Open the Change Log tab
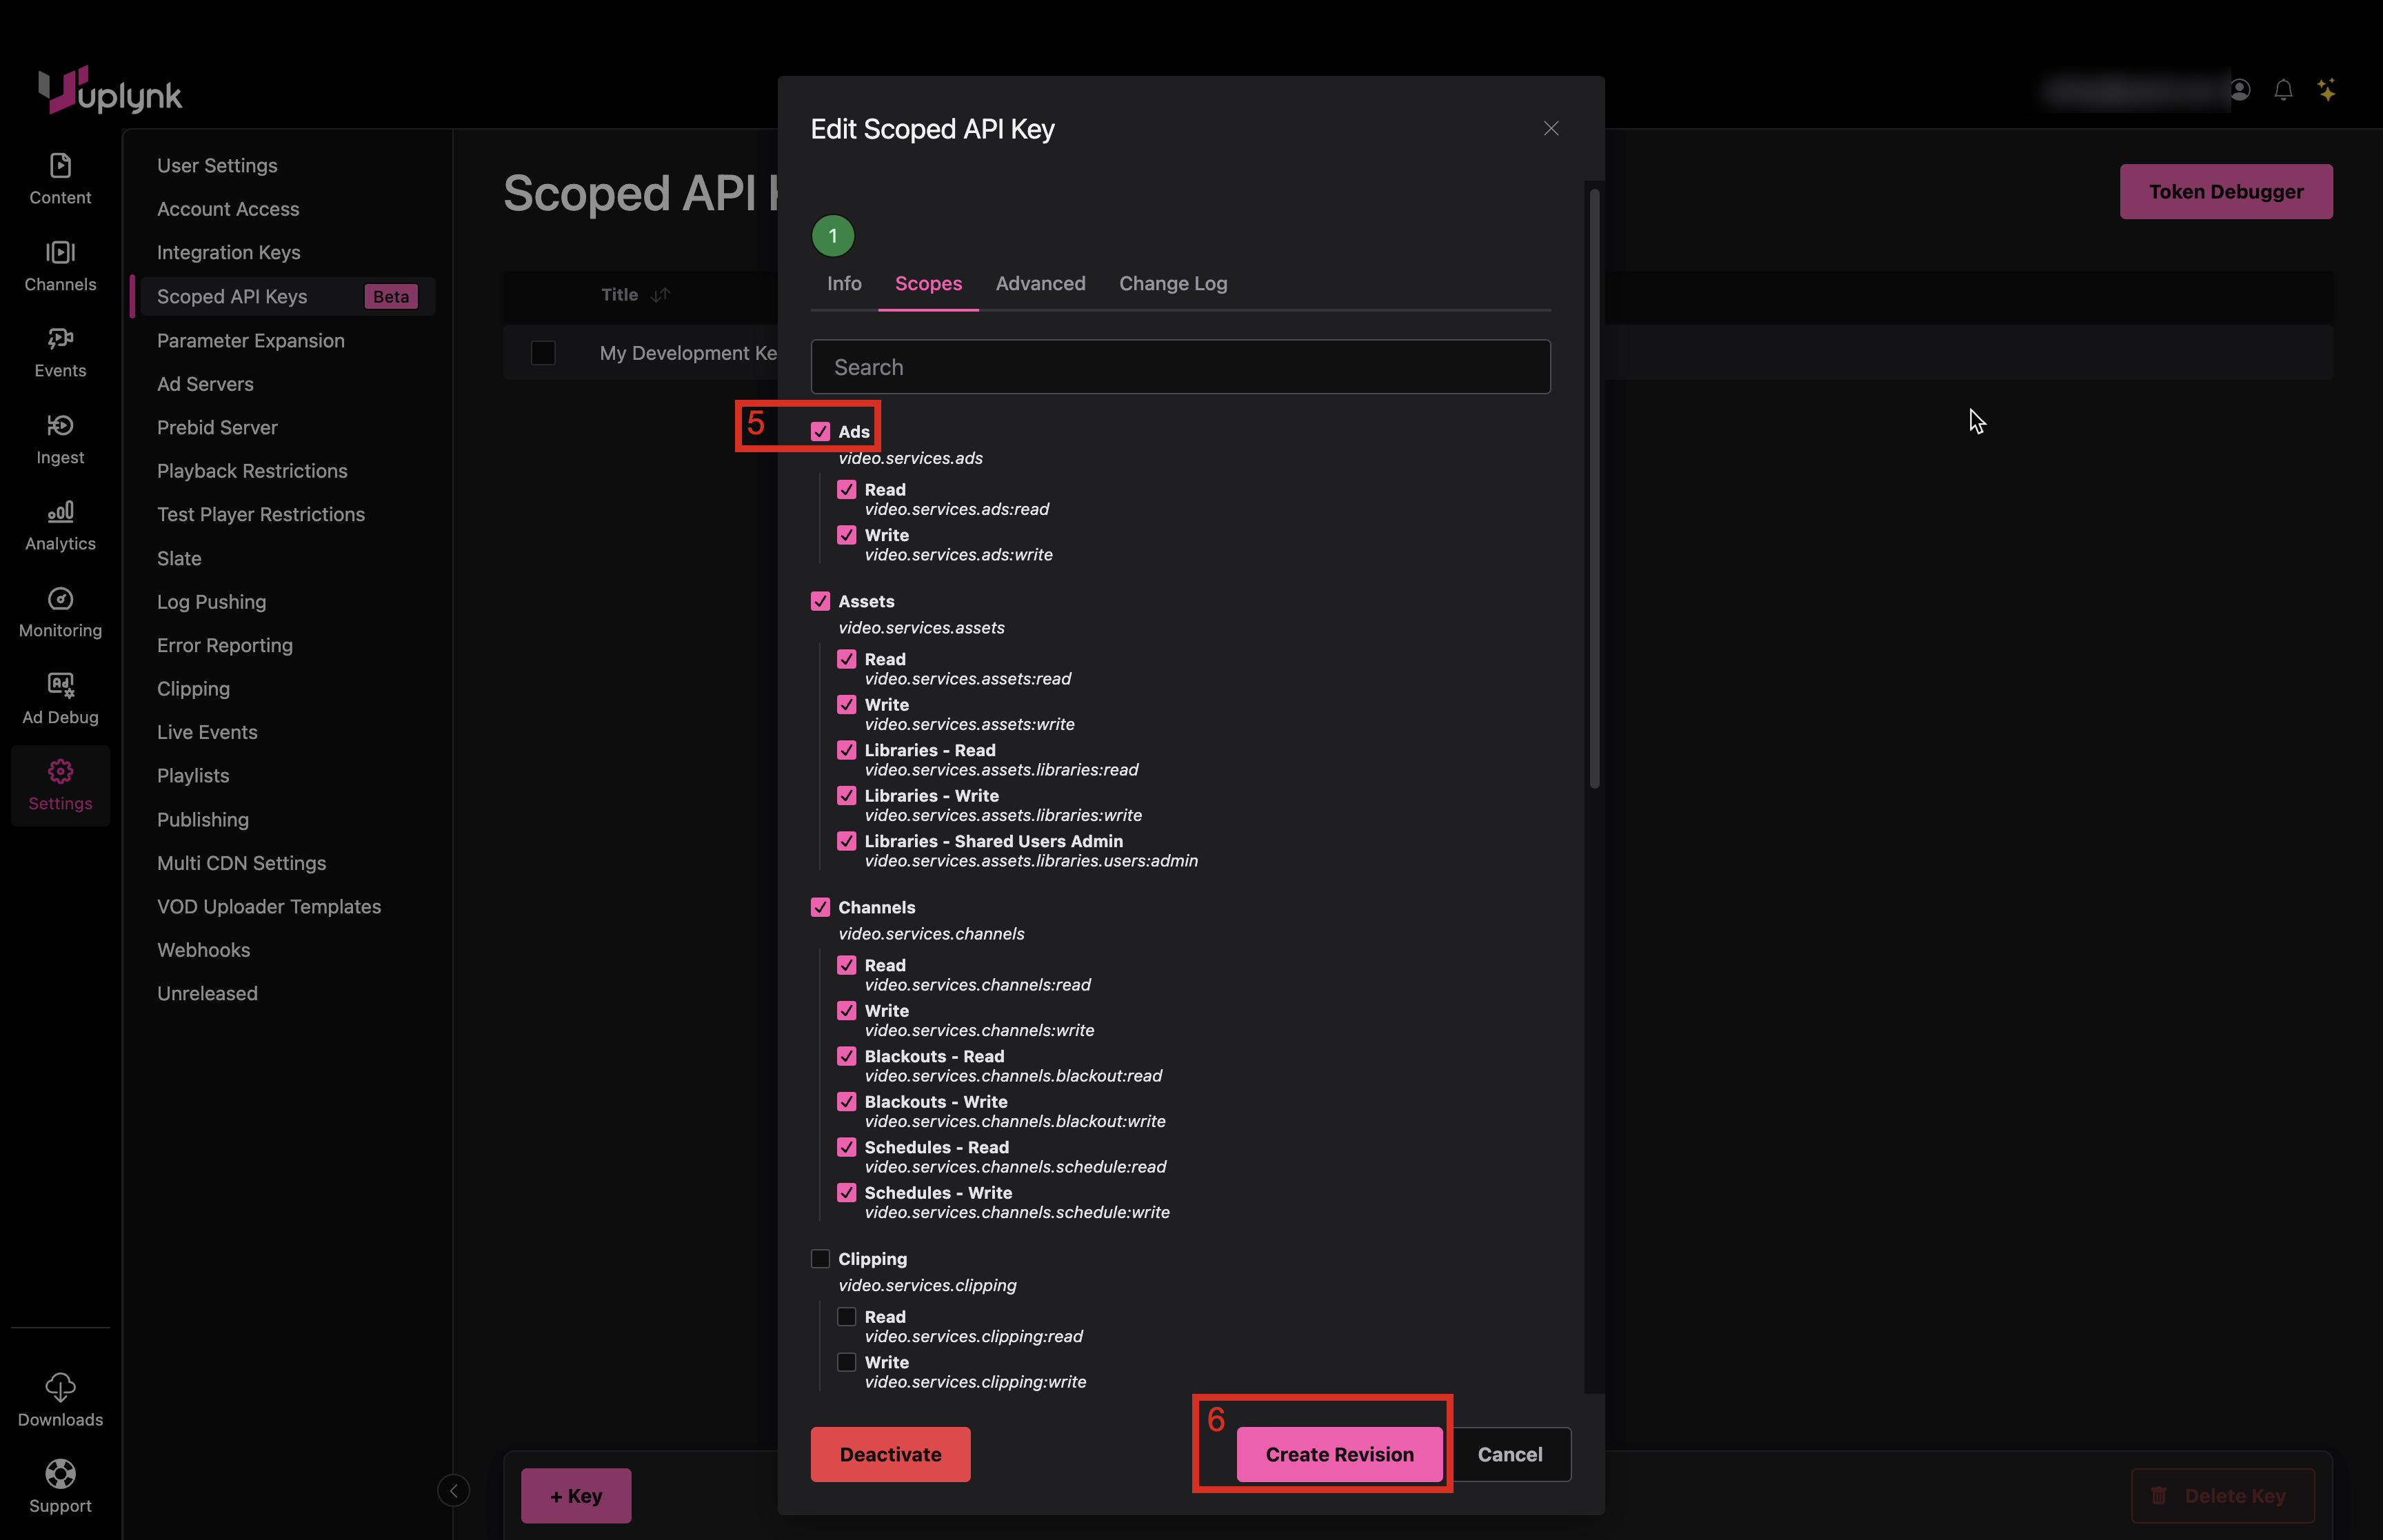 [x=1172, y=284]
